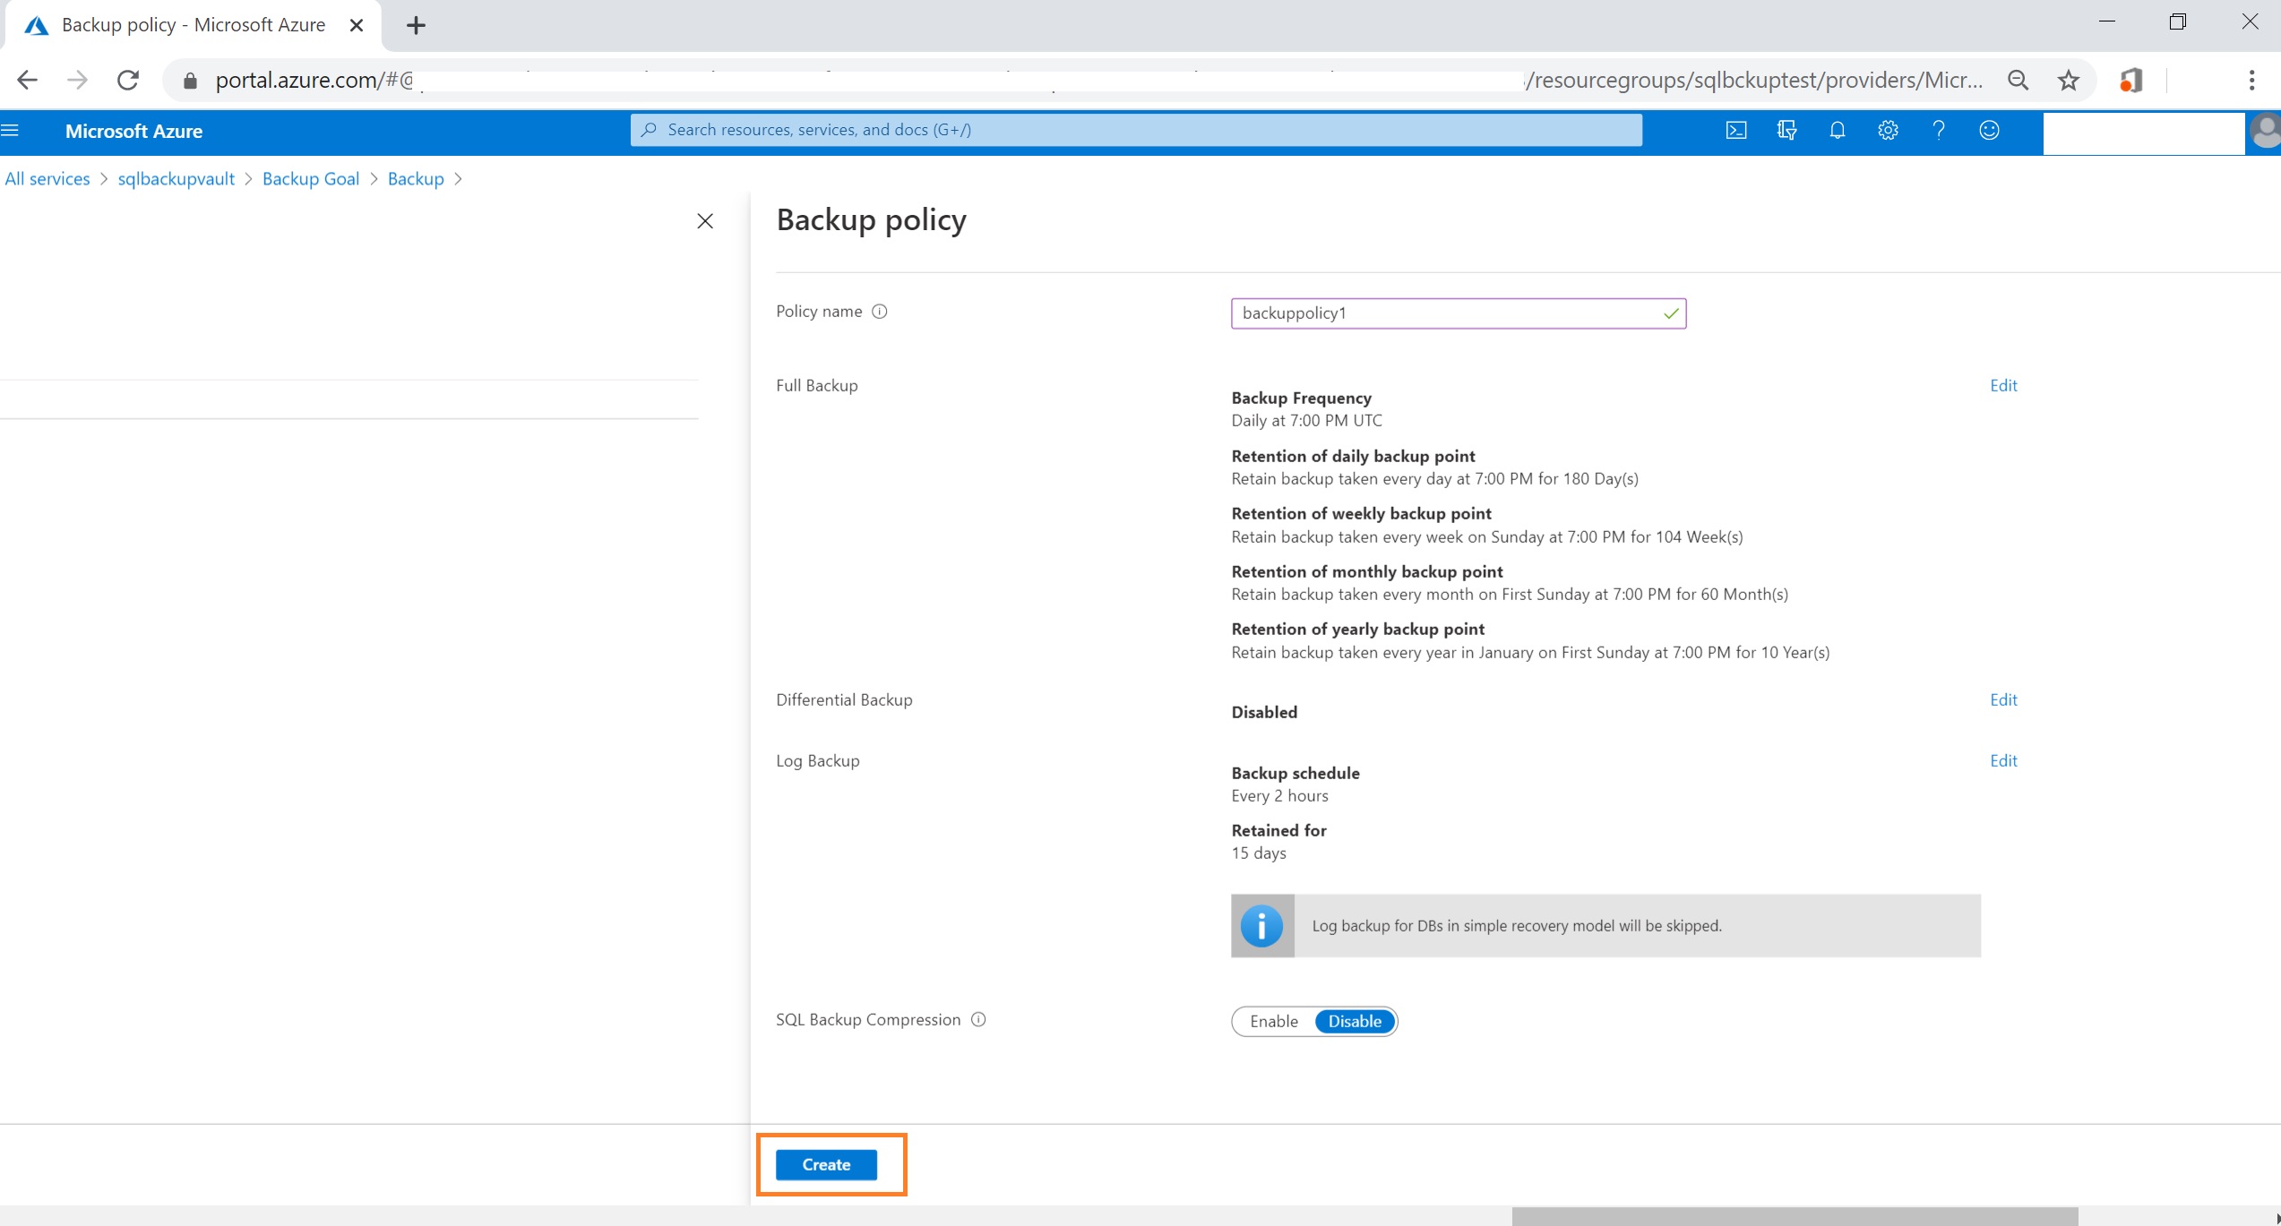Enable SQL Backup Compression

point(1273,1021)
